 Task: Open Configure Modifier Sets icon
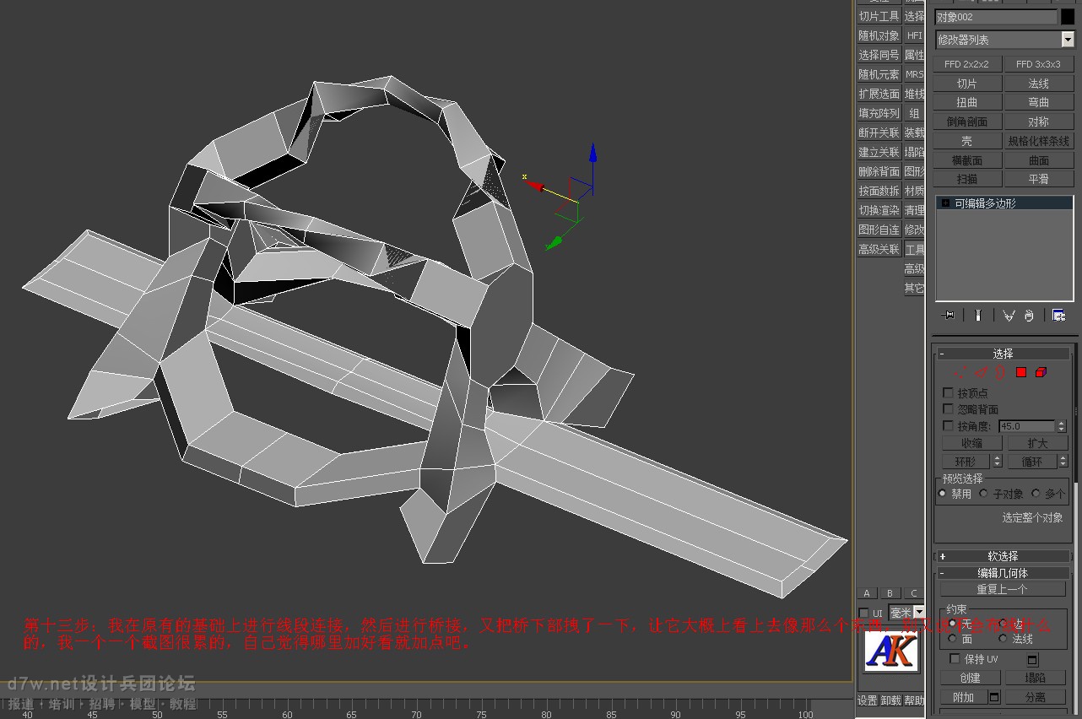[1058, 316]
